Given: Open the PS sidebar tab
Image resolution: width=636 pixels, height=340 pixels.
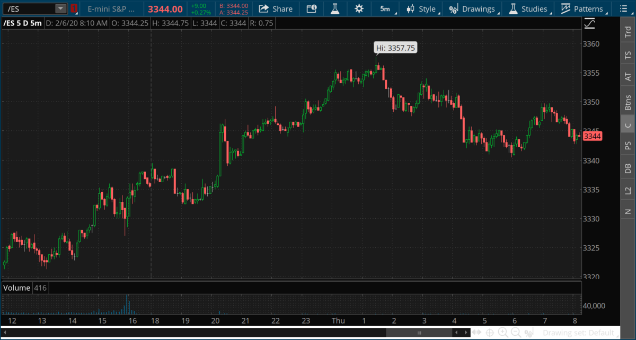Looking at the screenshot, I should tap(628, 145).
